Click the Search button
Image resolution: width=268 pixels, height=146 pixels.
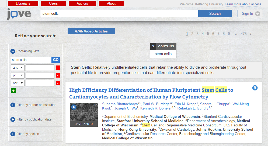tap(215, 13)
